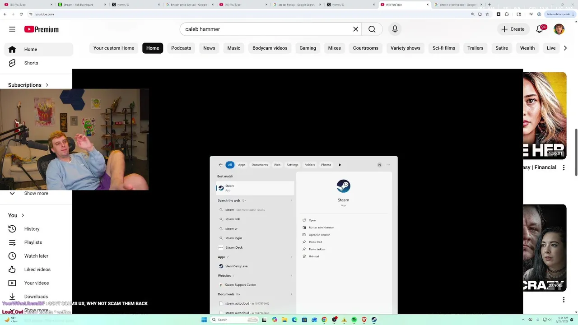578x325 pixels.
Task: Open Watch later in the sidebar
Action: [38, 256]
